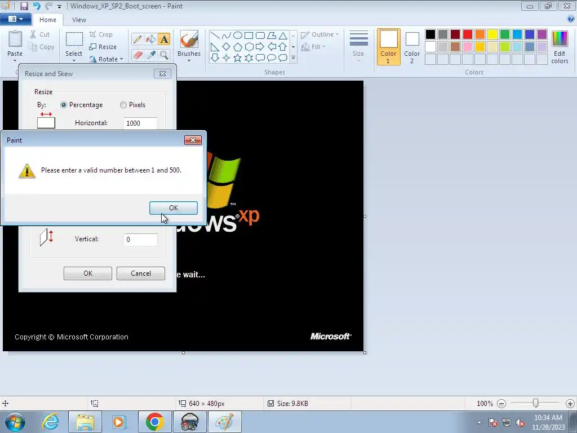577x433 pixels.
Task: Select the Pixels radio button
Action: [x=123, y=105]
